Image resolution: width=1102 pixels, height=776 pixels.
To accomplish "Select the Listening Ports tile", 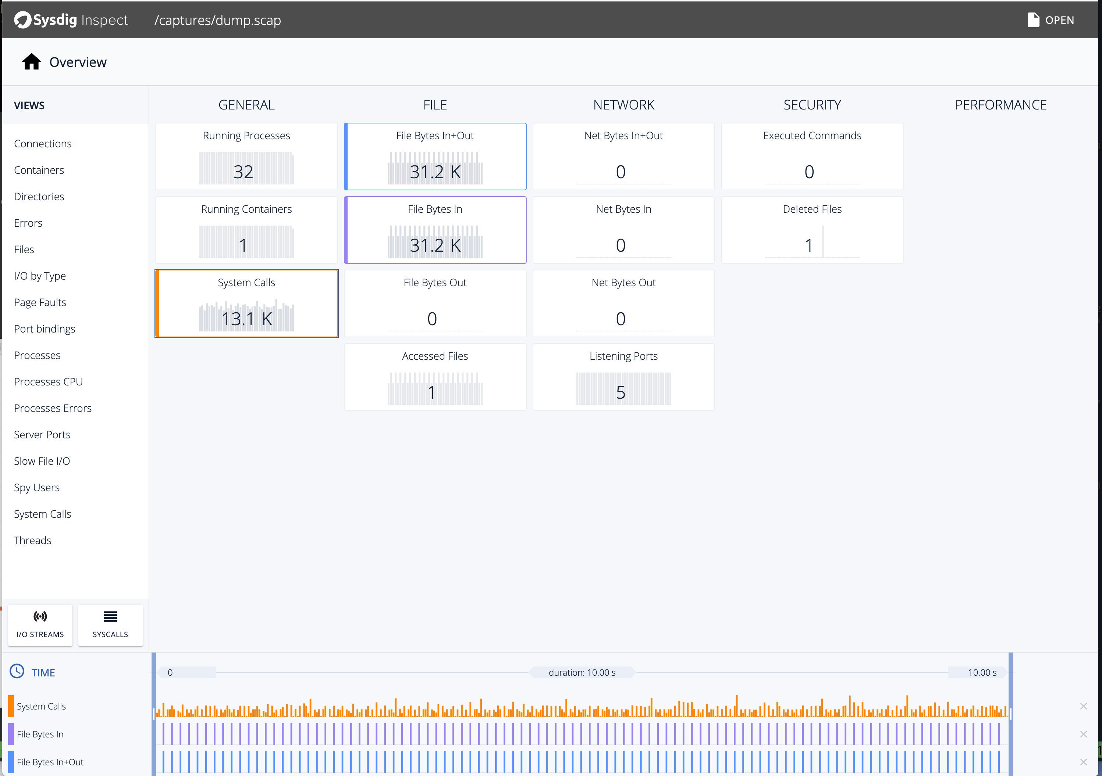I will click(x=623, y=377).
